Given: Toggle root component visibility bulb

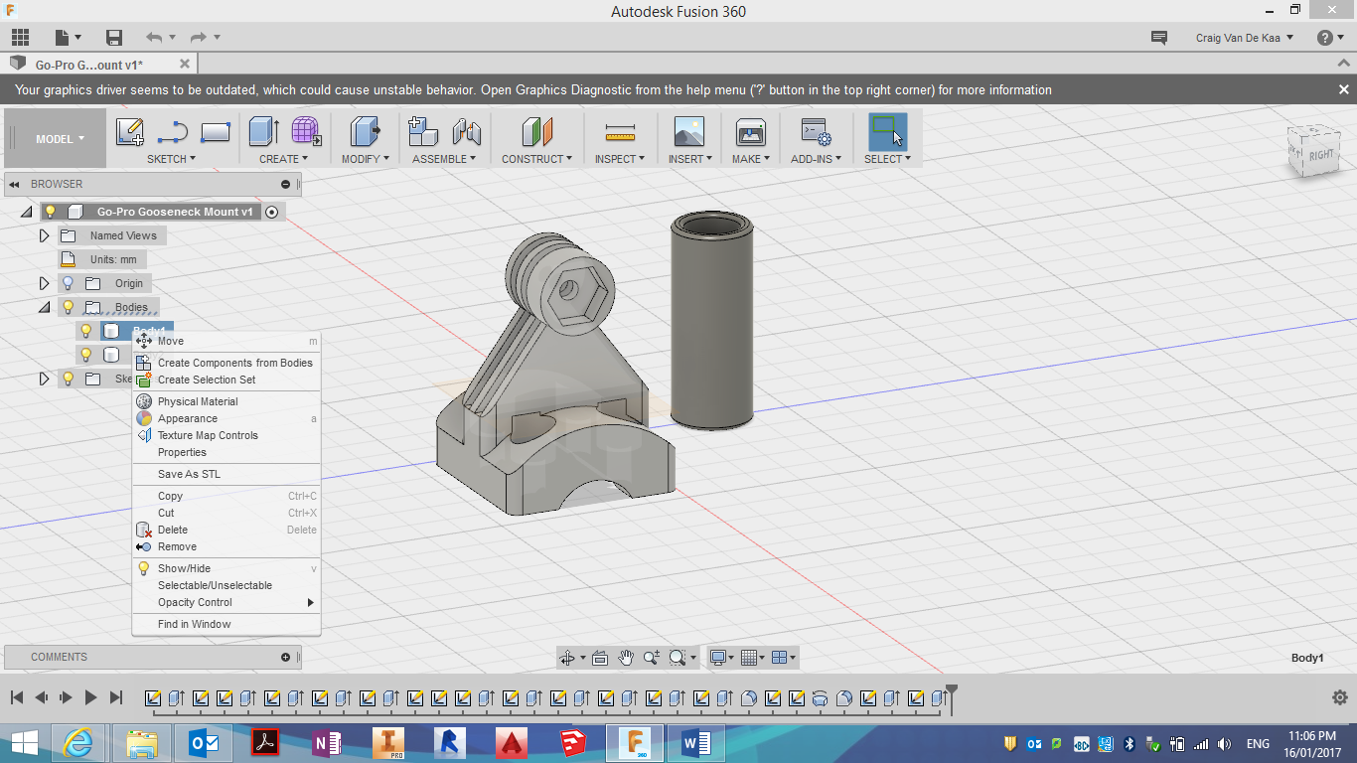Looking at the screenshot, I should tap(50, 212).
